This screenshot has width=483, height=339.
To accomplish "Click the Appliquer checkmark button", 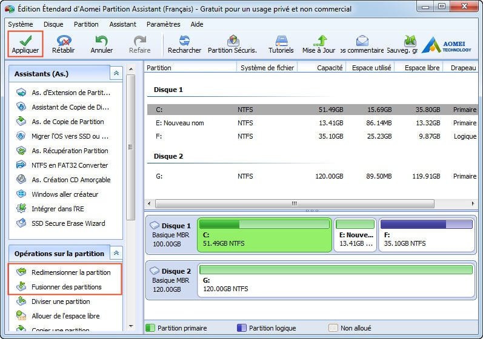I will point(25,44).
